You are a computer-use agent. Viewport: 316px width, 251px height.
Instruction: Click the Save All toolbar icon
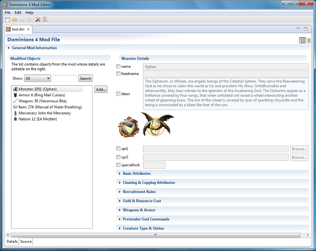[x=29, y=19]
